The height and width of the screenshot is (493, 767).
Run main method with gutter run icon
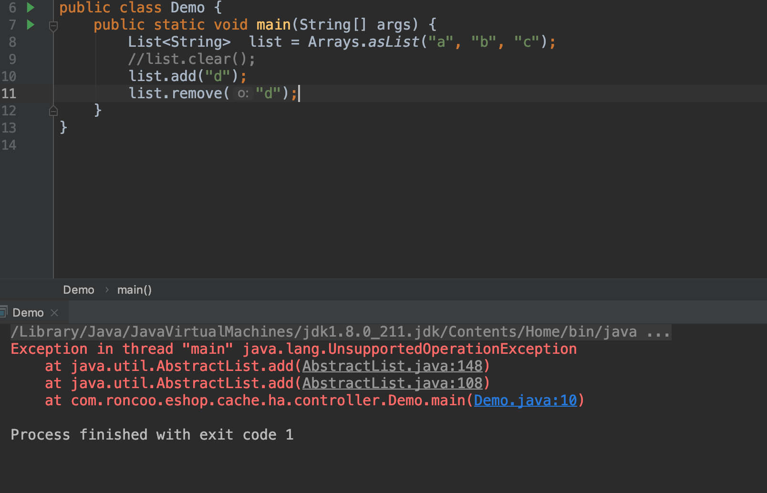31,24
